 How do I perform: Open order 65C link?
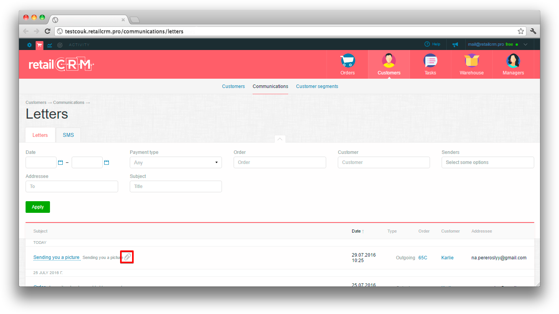point(423,258)
